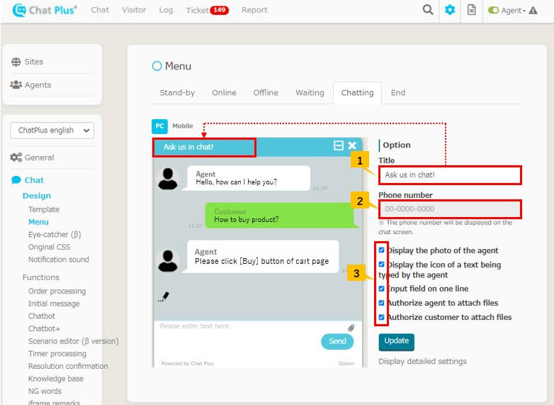554x405 pixels.
Task: Switch preview to Mobile
Action: (183, 126)
